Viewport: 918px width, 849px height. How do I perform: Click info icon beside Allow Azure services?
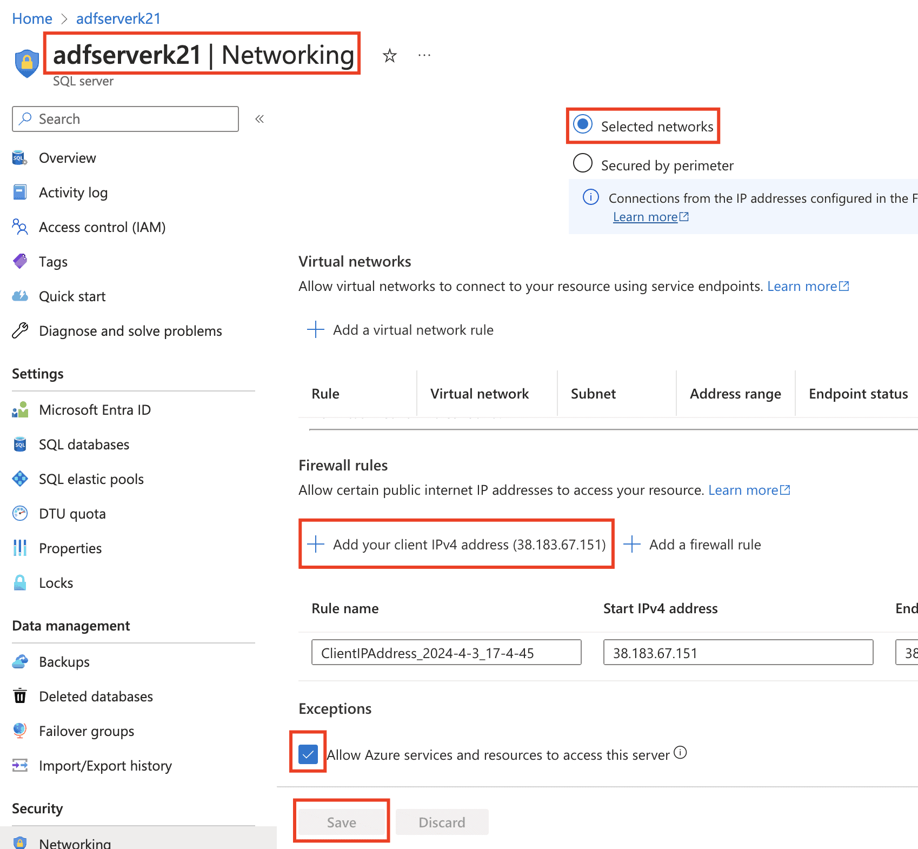681,753
